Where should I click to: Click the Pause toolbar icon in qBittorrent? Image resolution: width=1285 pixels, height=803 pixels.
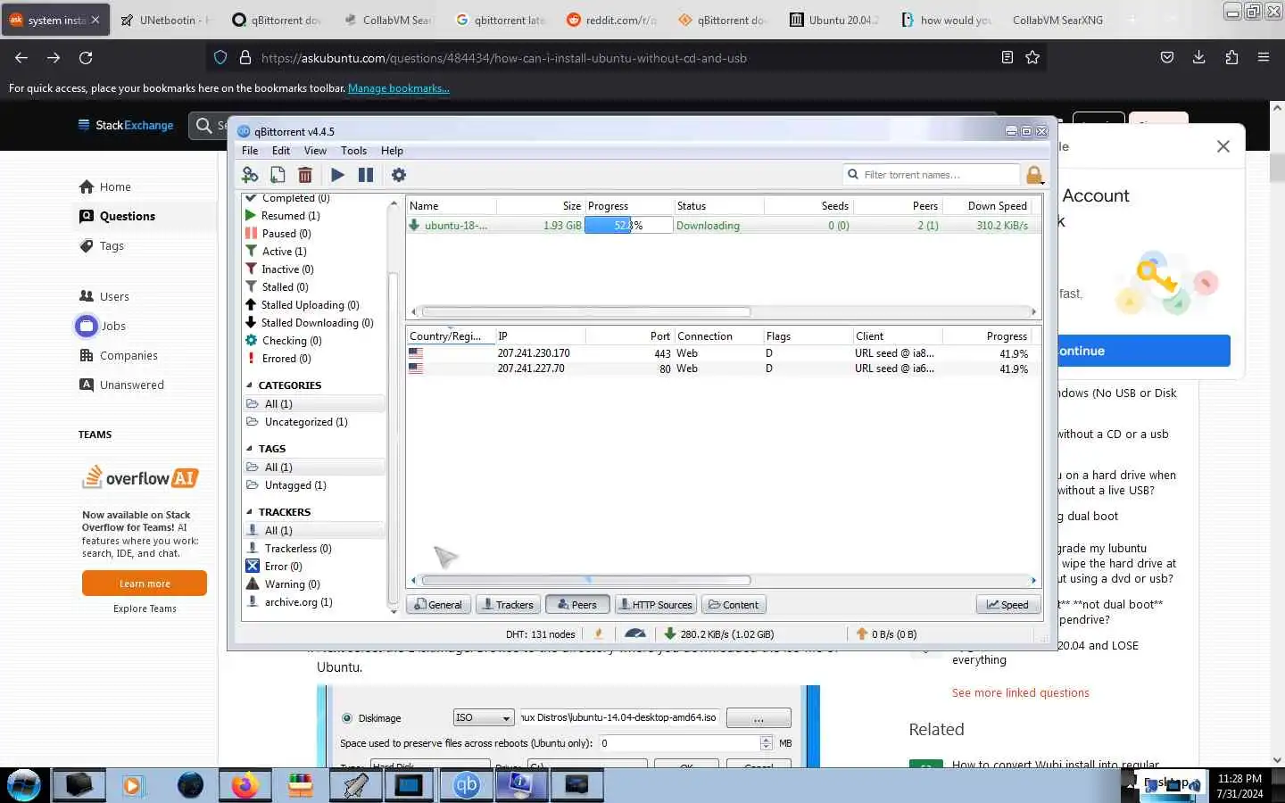(x=366, y=175)
